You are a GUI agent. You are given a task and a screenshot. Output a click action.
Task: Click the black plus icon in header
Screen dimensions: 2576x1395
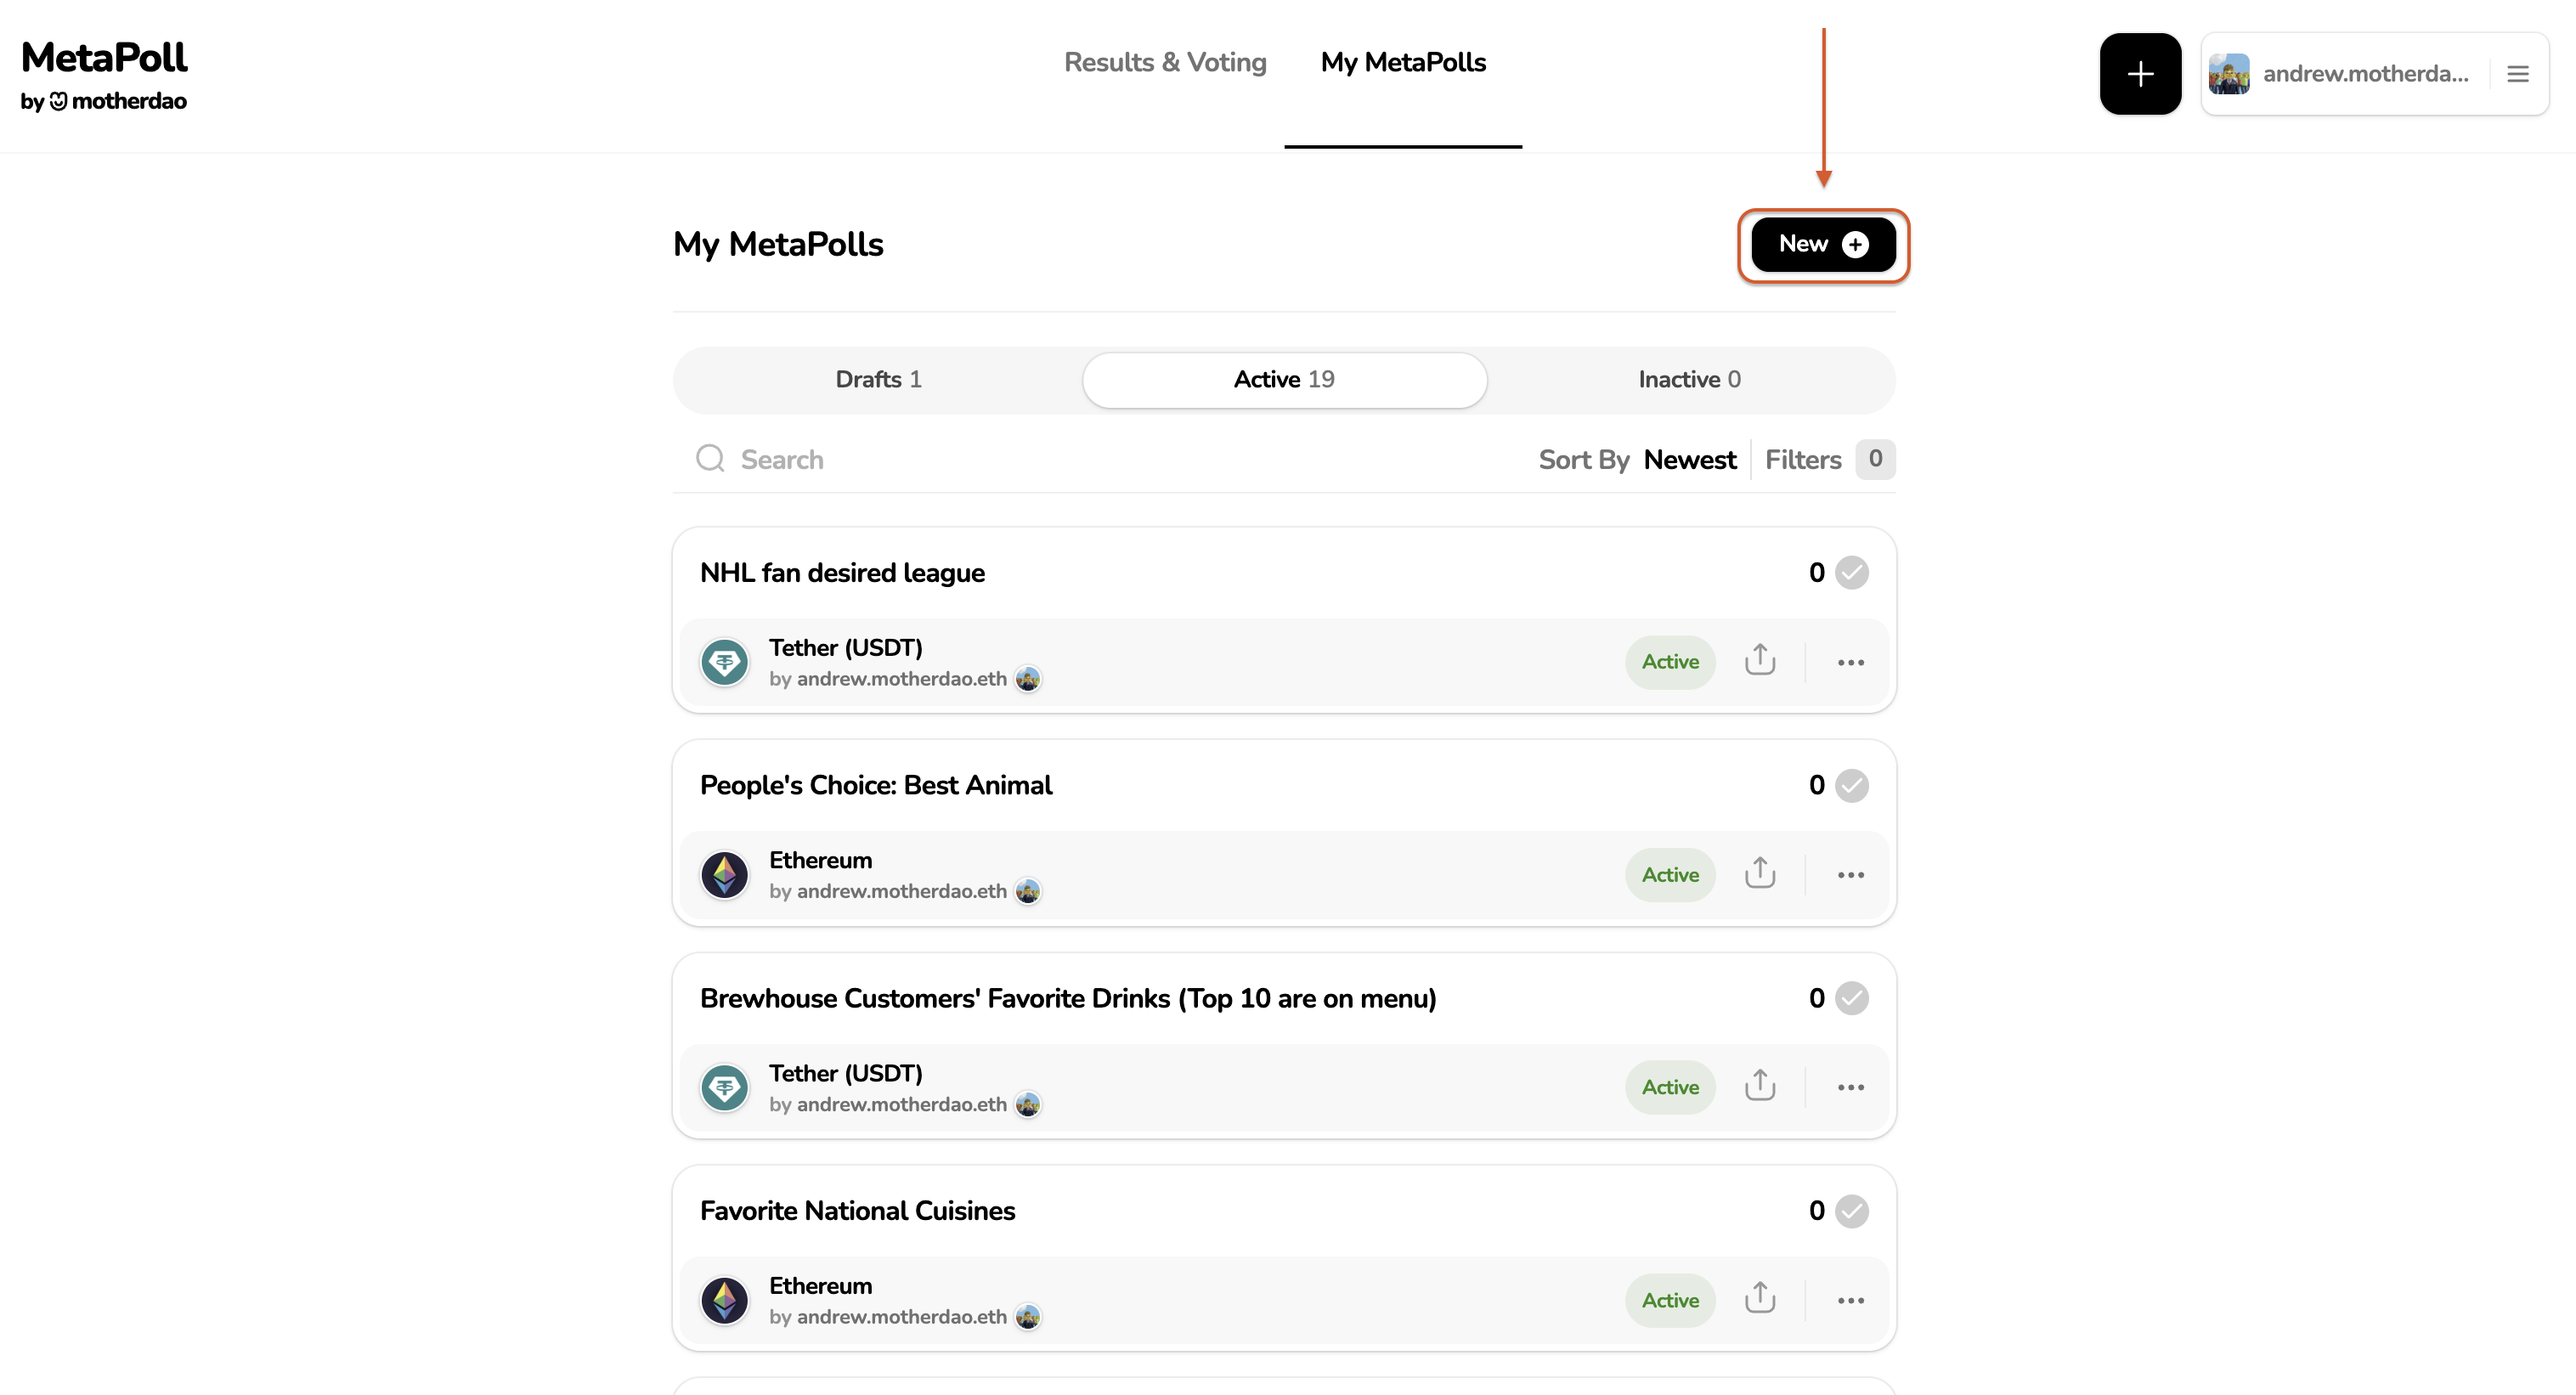tap(2139, 74)
